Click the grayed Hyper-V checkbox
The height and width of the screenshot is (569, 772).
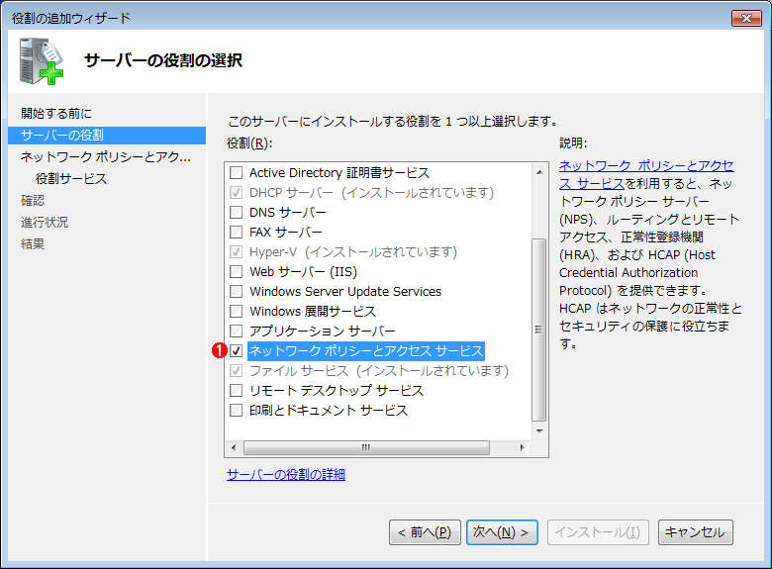(237, 252)
